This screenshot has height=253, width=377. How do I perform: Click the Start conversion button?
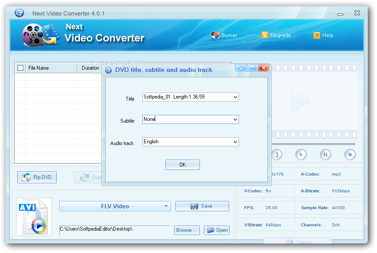click(88, 177)
